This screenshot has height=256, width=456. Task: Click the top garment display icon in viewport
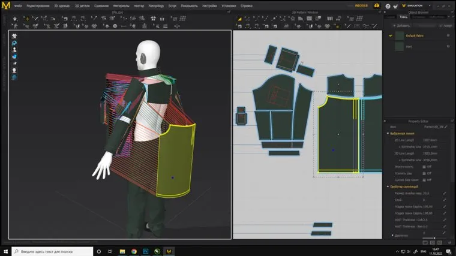[14, 36]
